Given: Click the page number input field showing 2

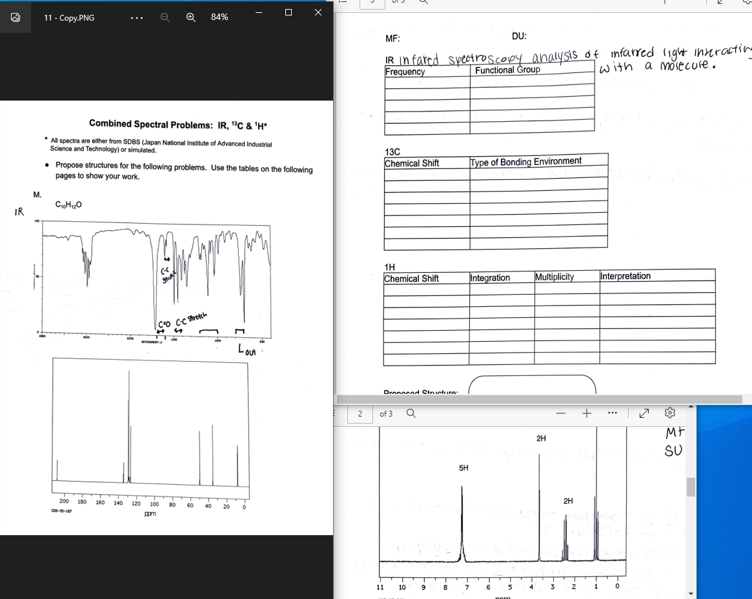Looking at the screenshot, I should coord(360,414).
